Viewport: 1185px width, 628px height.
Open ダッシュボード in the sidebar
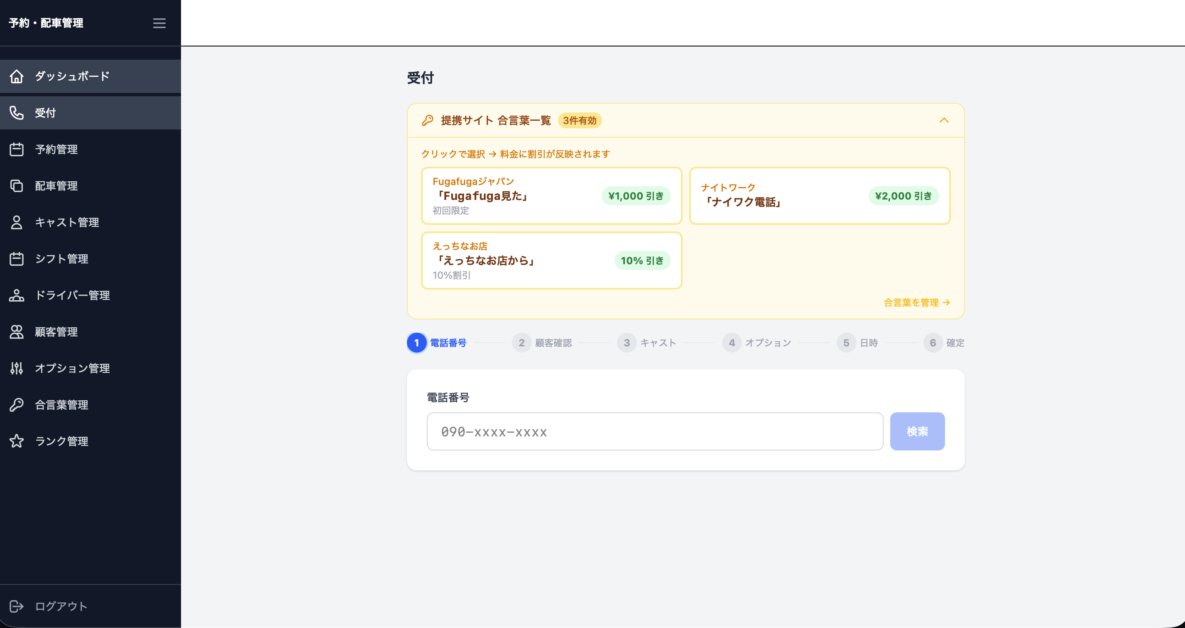90,76
